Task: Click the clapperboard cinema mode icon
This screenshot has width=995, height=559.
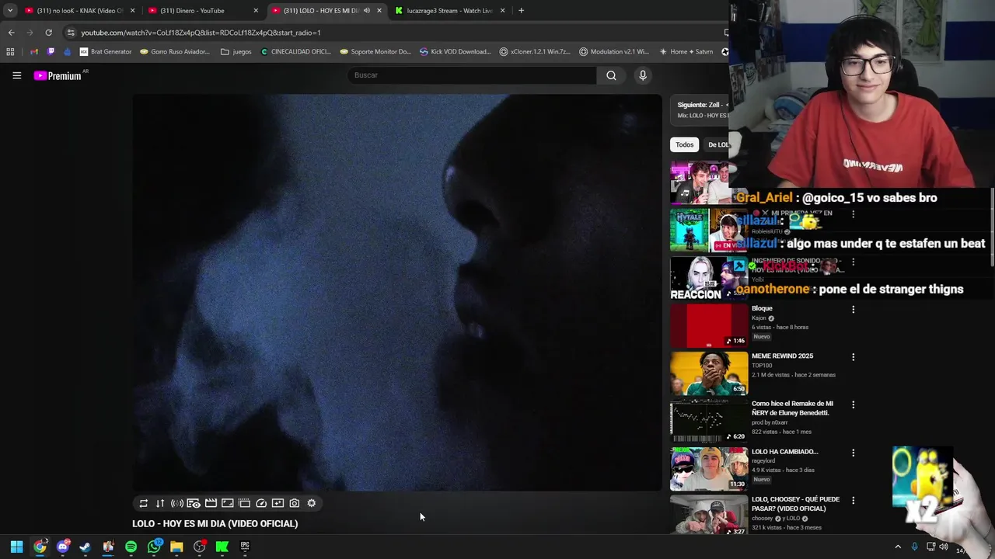Action: tap(211, 503)
